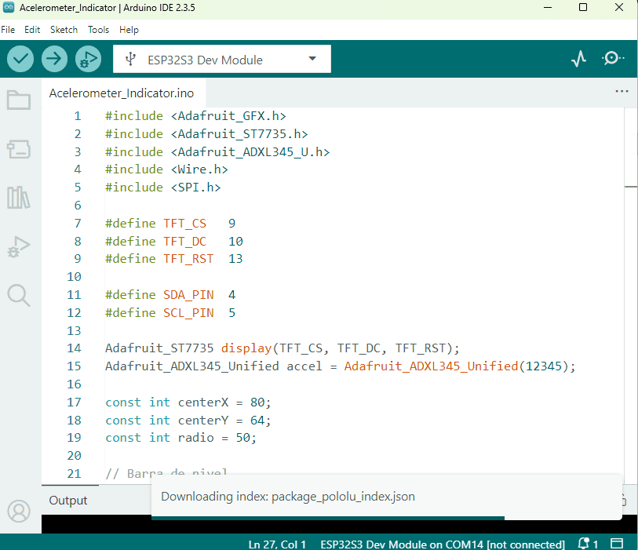
Task: Open the account profile icon
Action: pos(19,512)
